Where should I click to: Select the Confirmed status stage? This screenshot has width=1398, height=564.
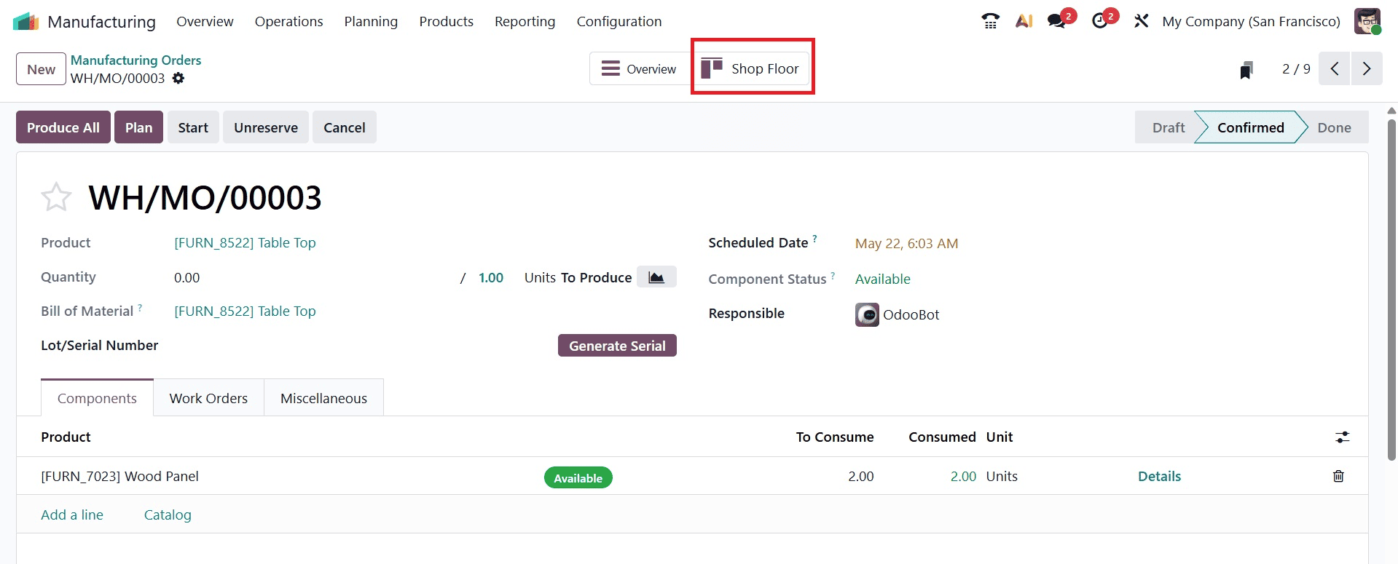point(1250,127)
